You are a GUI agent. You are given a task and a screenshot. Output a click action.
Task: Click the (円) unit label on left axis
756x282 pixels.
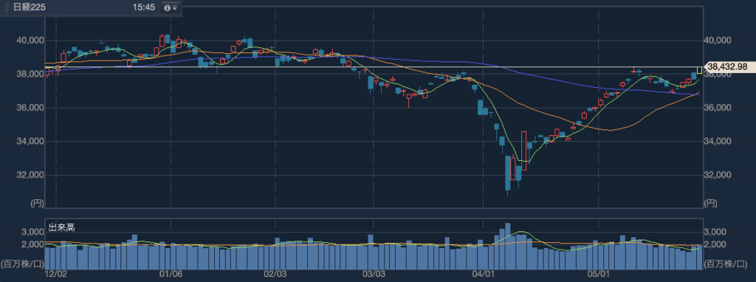(x=37, y=203)
